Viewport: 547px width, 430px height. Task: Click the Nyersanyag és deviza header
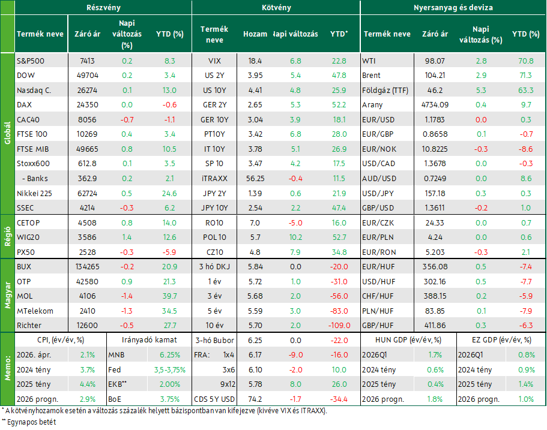(453, 7)
